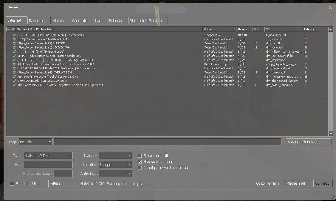Screen dimensions: 336x201
Task: Click VAC shield icon on Secret Server Staatsfeind row
Action: click(x=14, y=39)
